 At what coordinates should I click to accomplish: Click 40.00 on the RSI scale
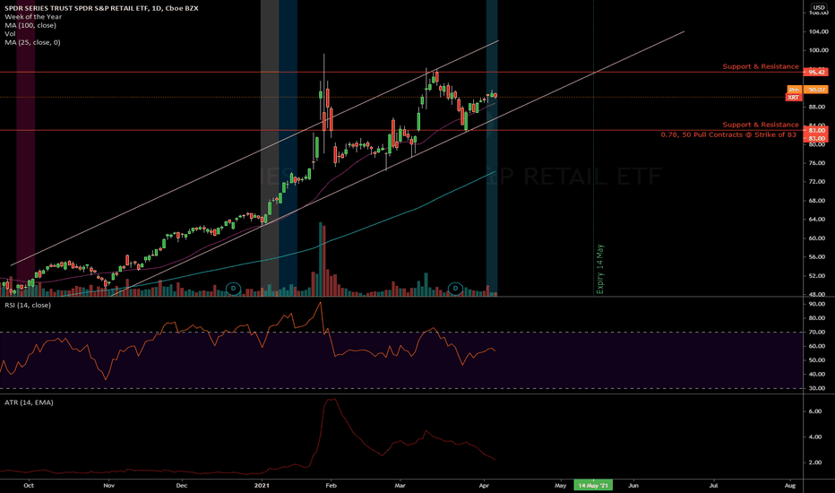(x=817, y=374)
